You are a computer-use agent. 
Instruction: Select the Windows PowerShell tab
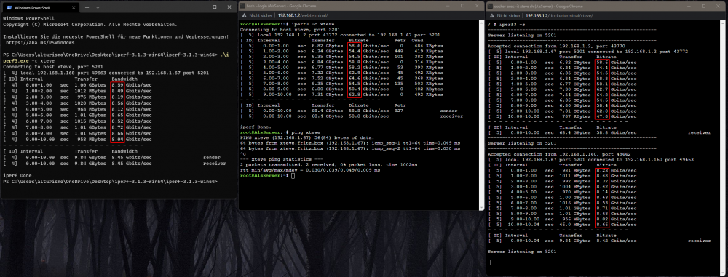click(x=41, y=7)
